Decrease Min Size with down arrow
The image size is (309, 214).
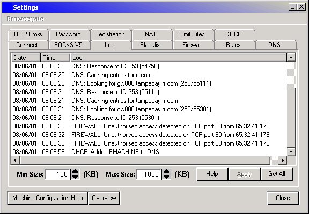coord(75,177)
